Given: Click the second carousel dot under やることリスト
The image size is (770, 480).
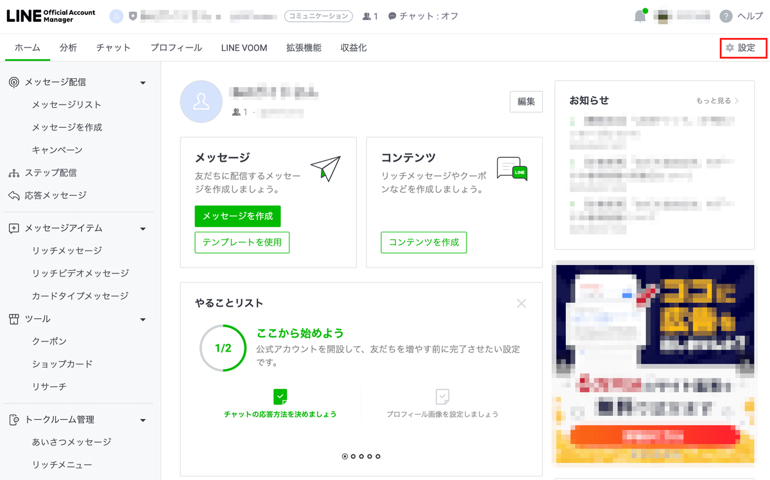Looking at the screenshot, I should click(x=353, y=456).
